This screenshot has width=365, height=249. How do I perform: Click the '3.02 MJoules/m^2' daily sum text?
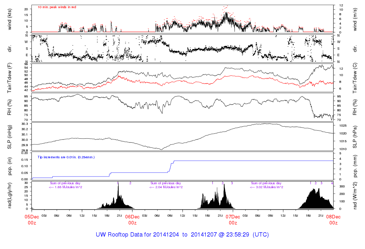[269, 187]
